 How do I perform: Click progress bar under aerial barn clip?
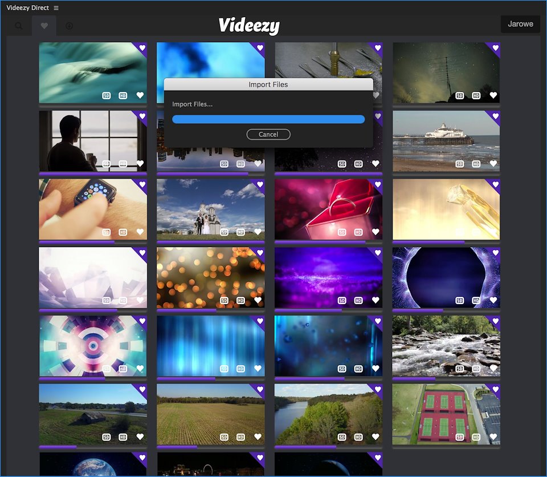coord(93,447)
